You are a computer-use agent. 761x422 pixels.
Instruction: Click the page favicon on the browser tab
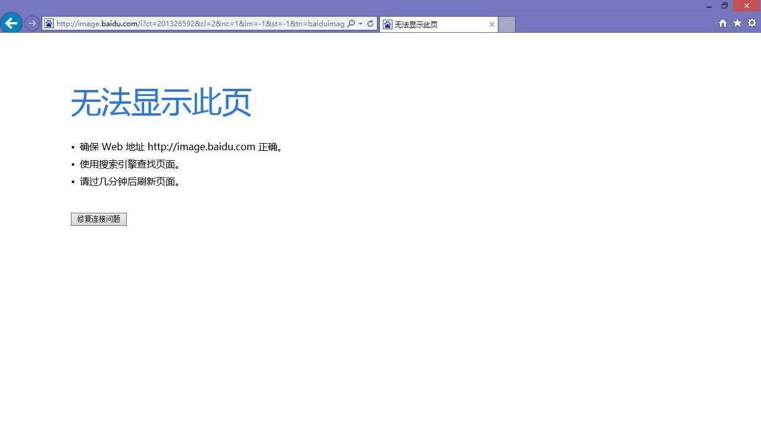[387, 24]
